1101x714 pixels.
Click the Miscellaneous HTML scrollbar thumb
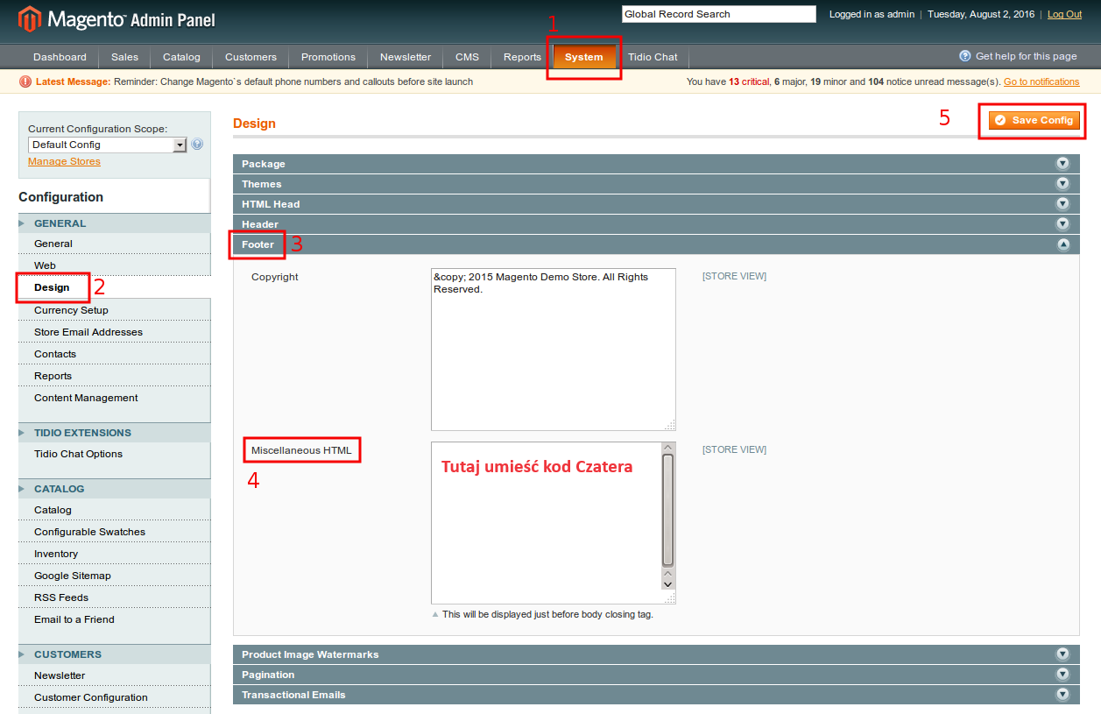pyautogui.click(x=668, y=512)
